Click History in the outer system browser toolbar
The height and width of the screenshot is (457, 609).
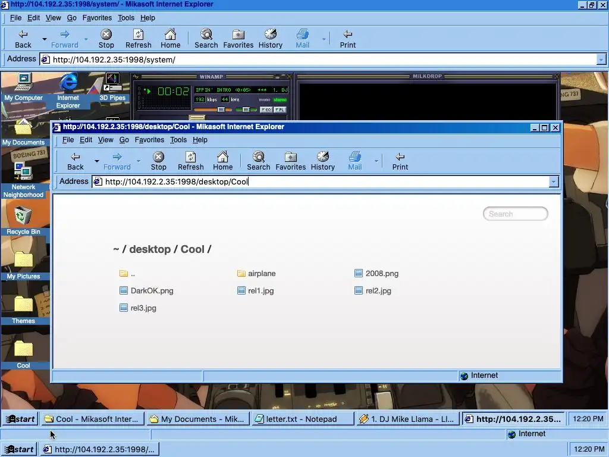pyautogui.click(x=271, y=39)
